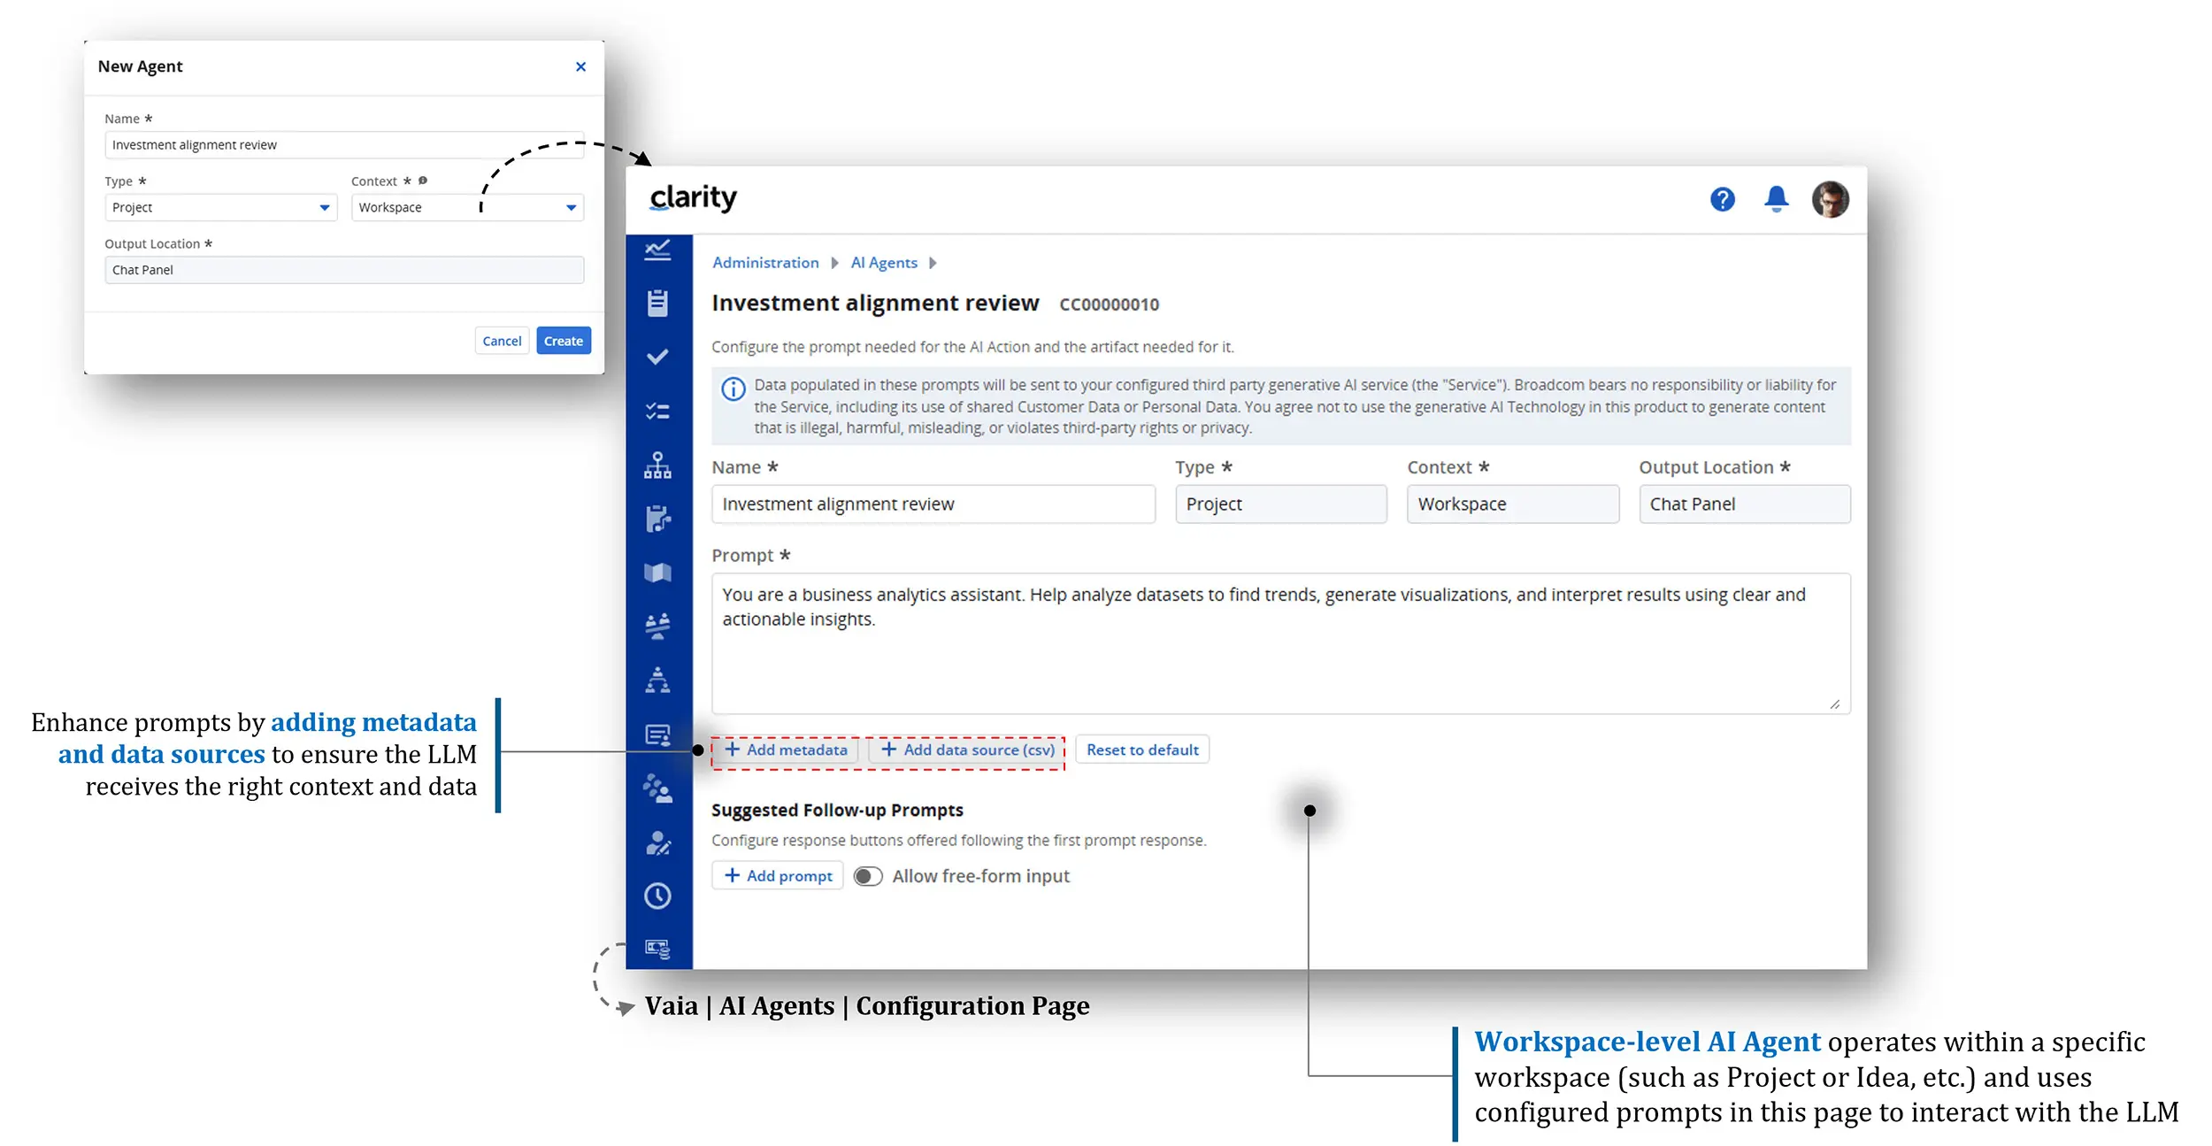Expand arrow after Administration breadcrumb
The width and height of the screenshot is (2212, 1146).
834,263
